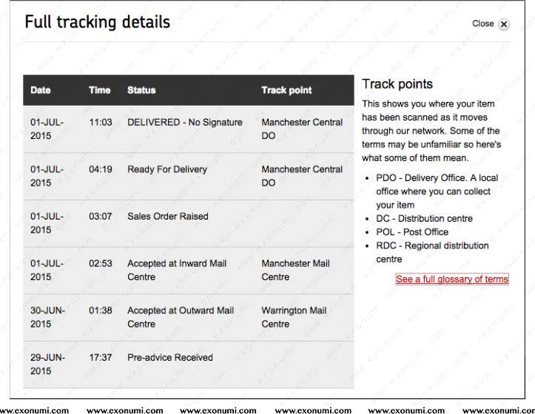Click the Track points sidebar heading

(397, 84)
